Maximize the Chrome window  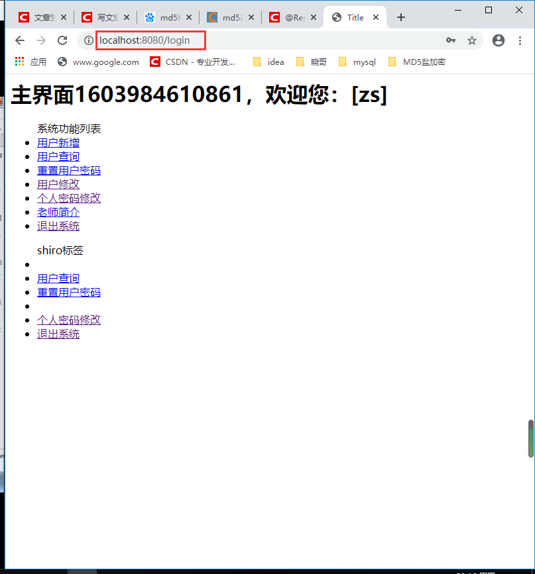tap(489, 10)
